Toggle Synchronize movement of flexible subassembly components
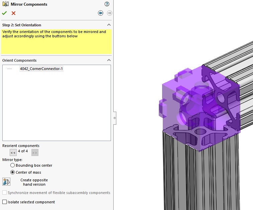The image size is (253, 210). [5, 193]
